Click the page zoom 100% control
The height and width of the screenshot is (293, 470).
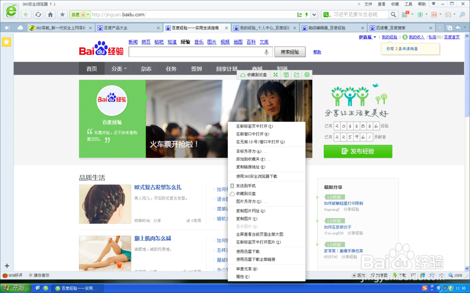coord(455,275)
